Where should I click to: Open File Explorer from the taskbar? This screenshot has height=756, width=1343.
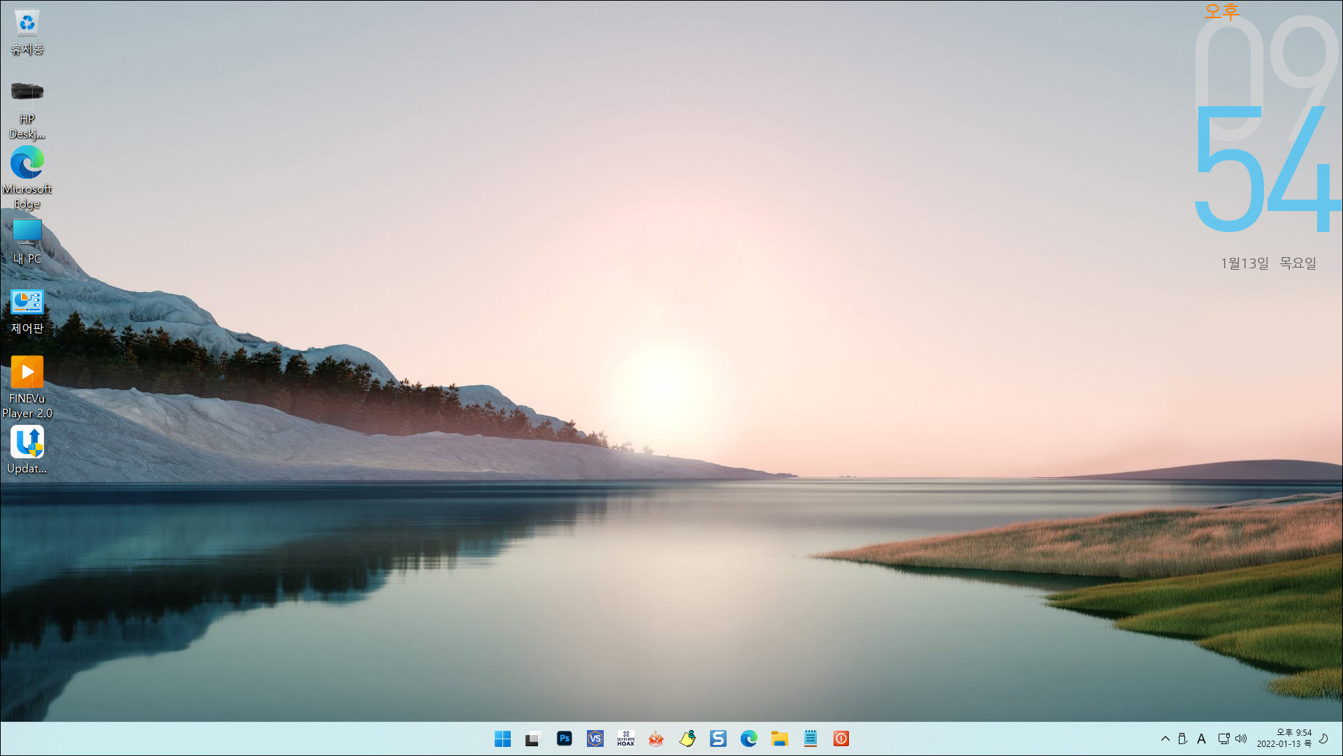point(779,739)
